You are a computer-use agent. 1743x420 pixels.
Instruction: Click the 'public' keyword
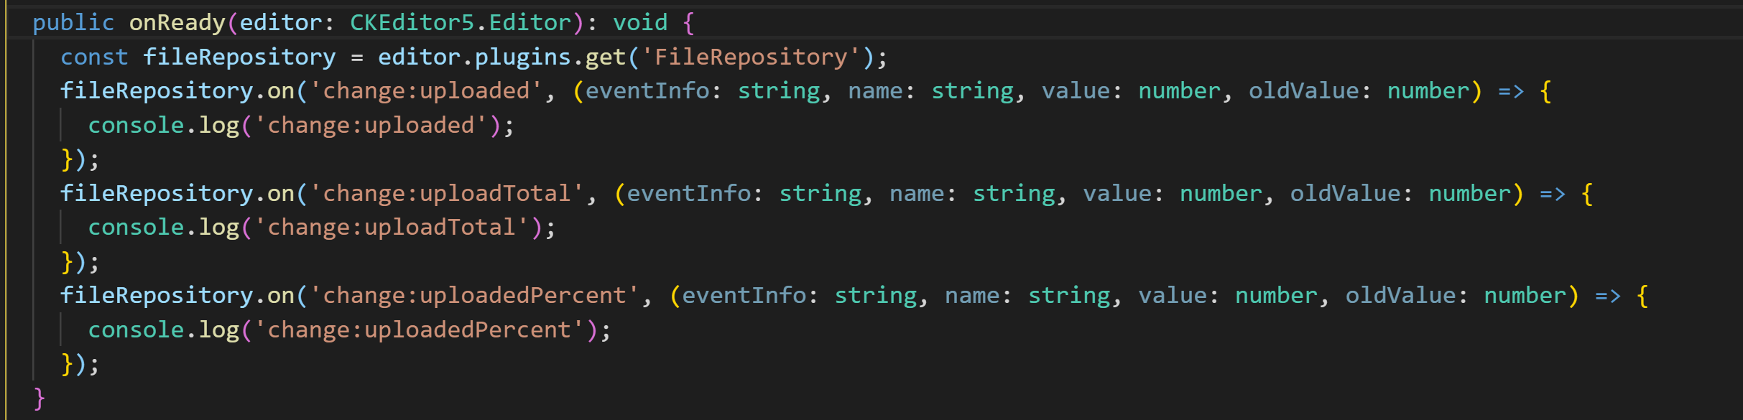point(73,23)
